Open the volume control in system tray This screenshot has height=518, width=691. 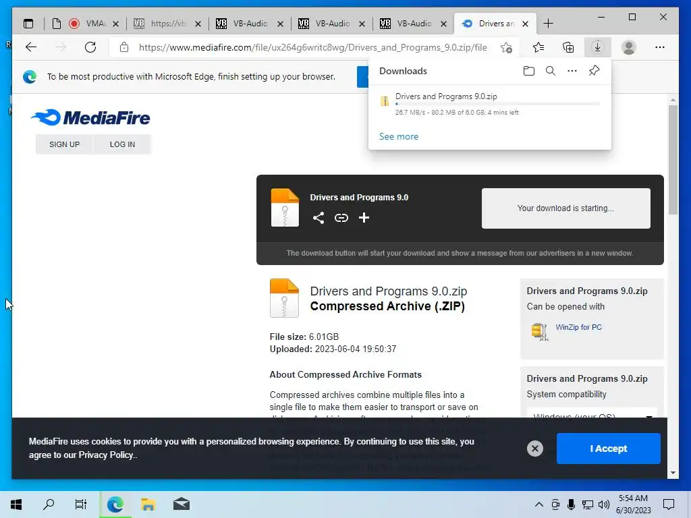coord(604,505)
